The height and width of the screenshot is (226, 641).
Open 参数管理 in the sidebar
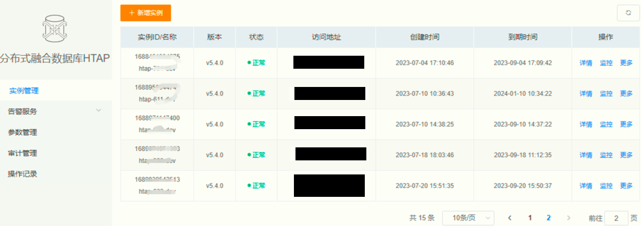(22, 132)
